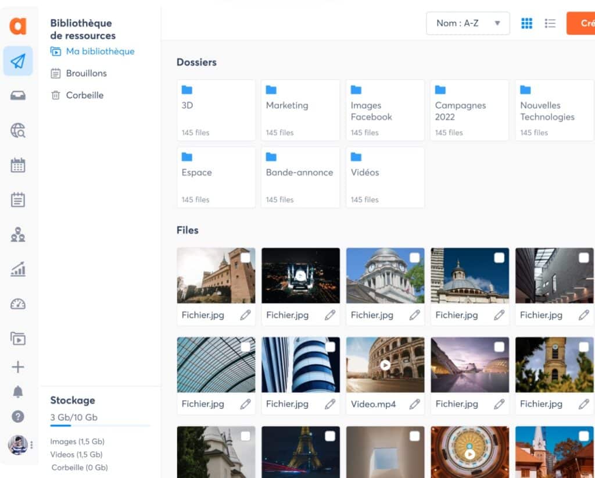Open the Nom : A-Z sort dropdown
This screenshot has height=478, width=595.
pos(468,23)
